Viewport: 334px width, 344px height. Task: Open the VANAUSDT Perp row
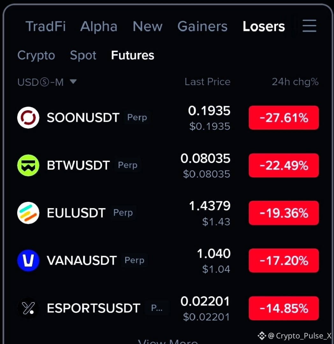(168, 261)
